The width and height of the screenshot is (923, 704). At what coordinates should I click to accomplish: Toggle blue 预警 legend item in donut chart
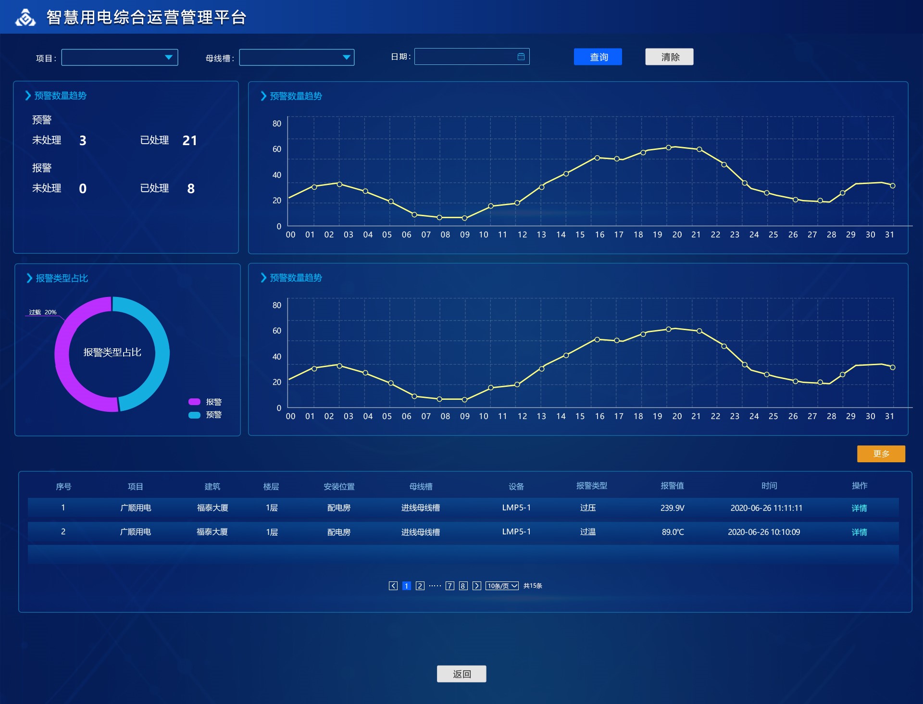click(195, 415)
